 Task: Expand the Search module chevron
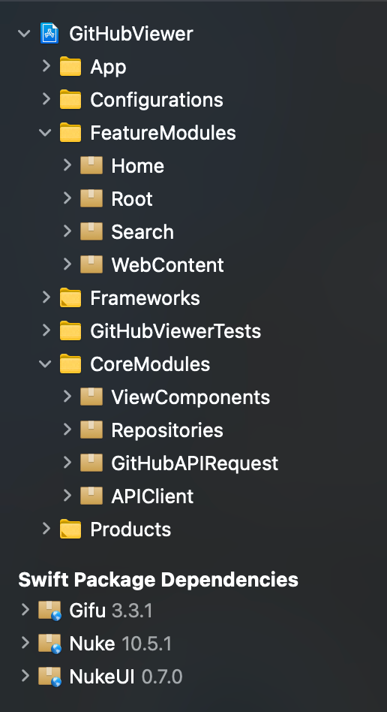pos(67,231)
